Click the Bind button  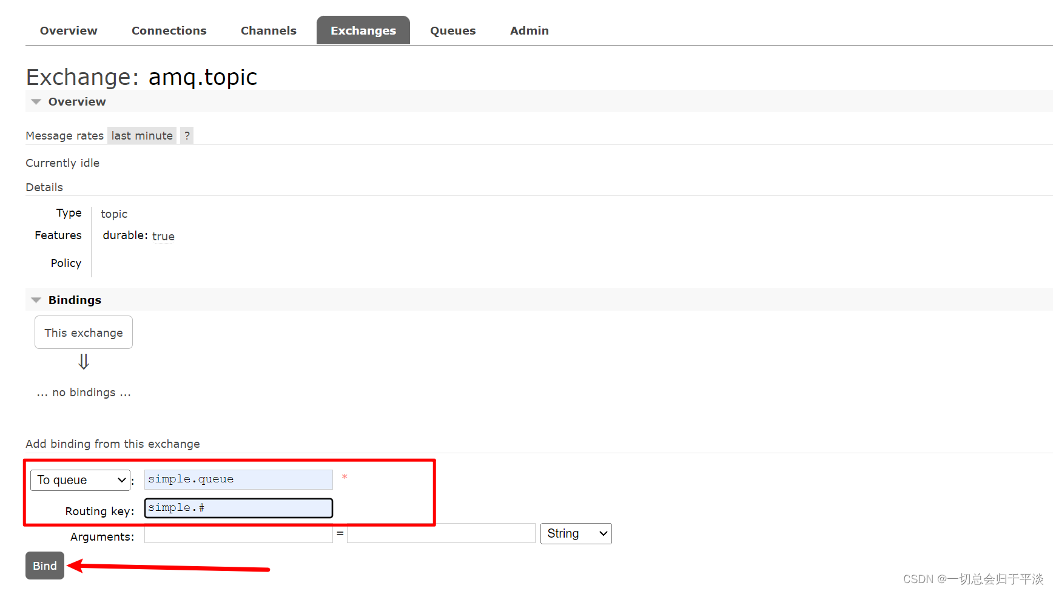[45, 566]
